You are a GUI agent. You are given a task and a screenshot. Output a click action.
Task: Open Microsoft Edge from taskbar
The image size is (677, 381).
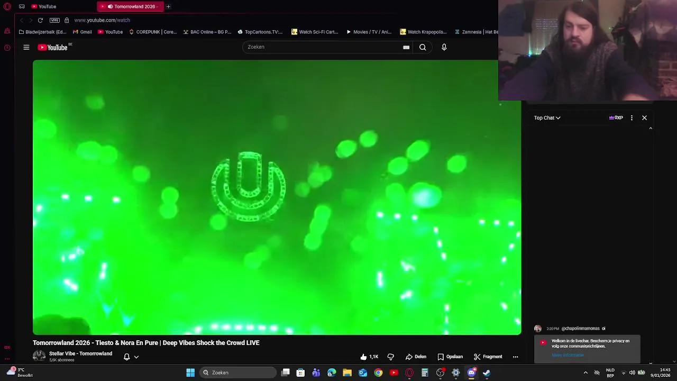[332, 373]
